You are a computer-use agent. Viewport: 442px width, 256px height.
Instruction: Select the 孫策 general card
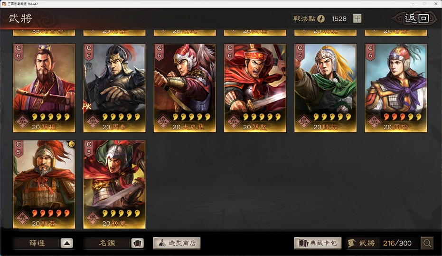[x=114, y=184]
